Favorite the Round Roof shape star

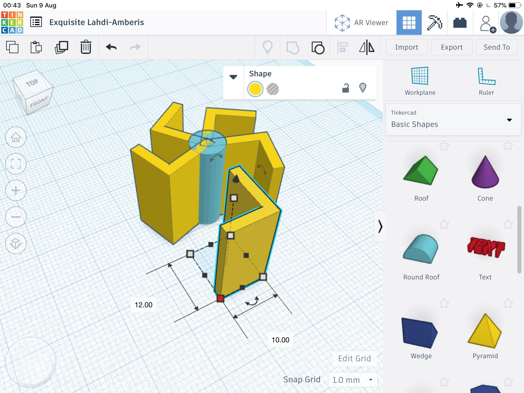click(444, 224)
